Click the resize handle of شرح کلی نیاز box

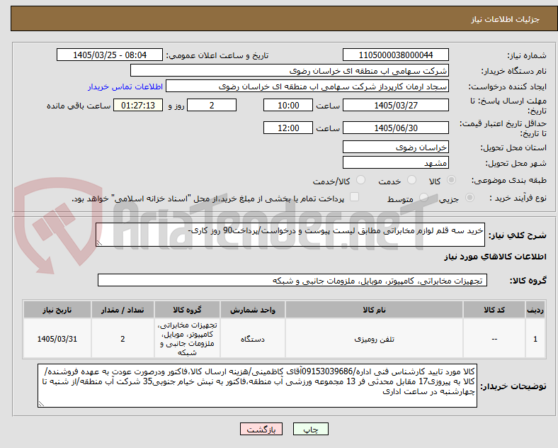coord(99,243)
